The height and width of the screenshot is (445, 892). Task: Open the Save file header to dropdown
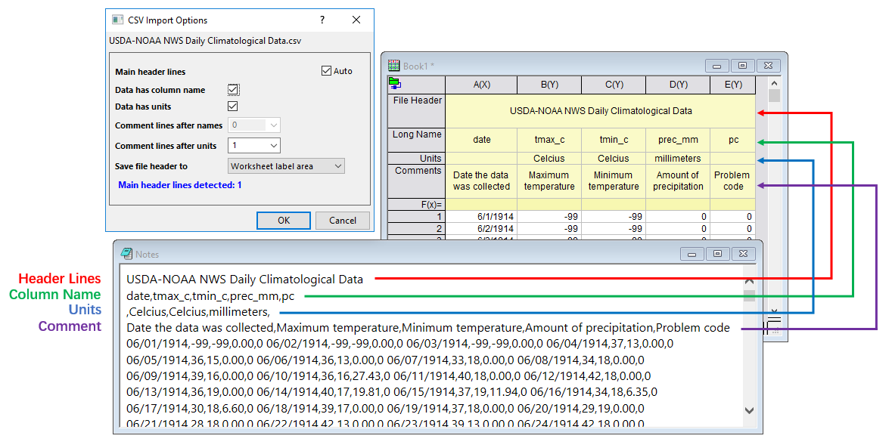pos(339,165)
